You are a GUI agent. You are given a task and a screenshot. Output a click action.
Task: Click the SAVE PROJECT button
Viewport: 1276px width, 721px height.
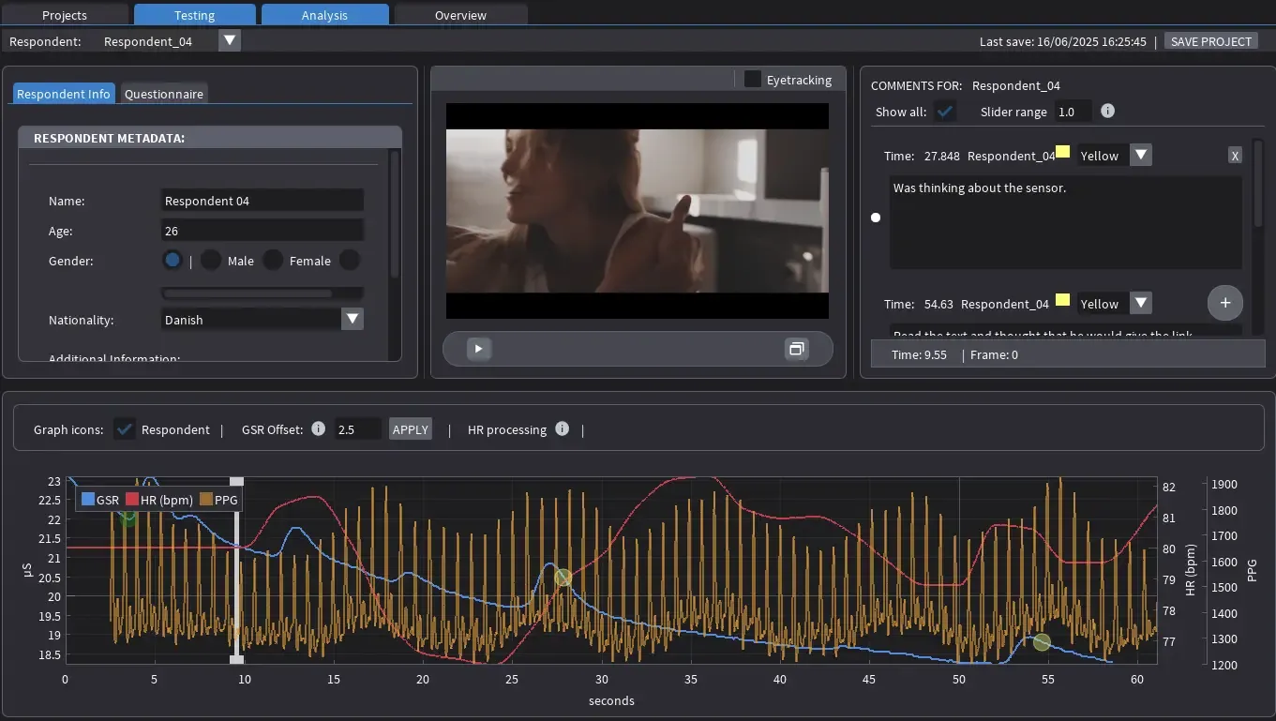click(x=1210, y=40)
